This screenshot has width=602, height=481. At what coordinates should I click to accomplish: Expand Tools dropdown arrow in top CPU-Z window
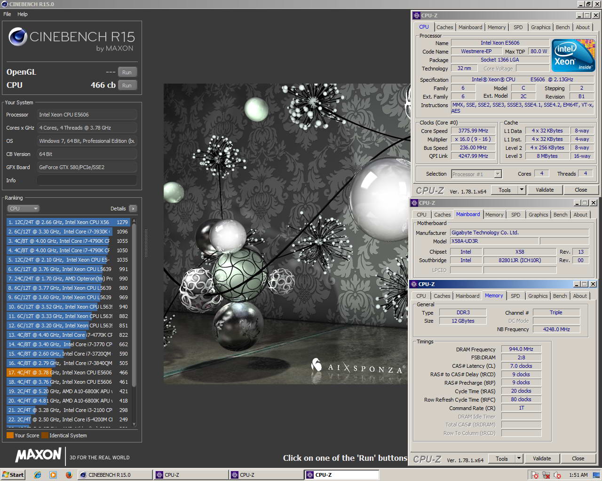tap(522, 190)
